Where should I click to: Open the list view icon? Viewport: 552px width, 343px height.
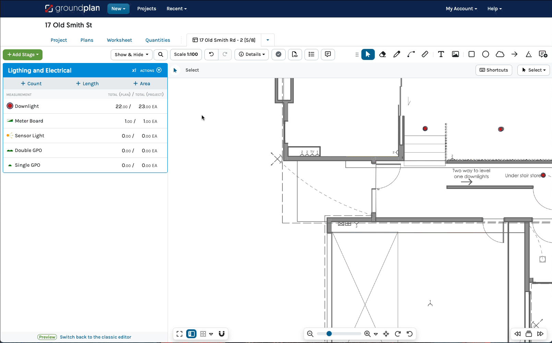click(311, 54)
